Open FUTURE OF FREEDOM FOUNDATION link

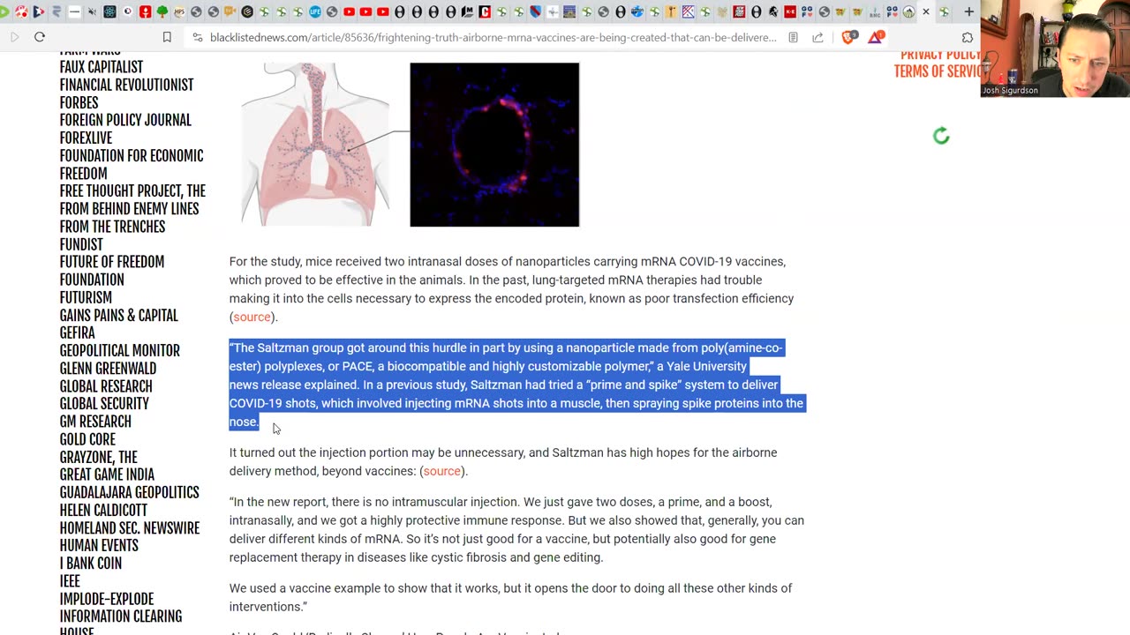[111, 271]
